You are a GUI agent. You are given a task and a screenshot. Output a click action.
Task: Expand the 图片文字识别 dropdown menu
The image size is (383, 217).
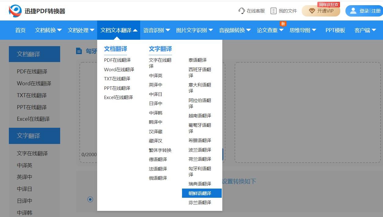point(195,30)
